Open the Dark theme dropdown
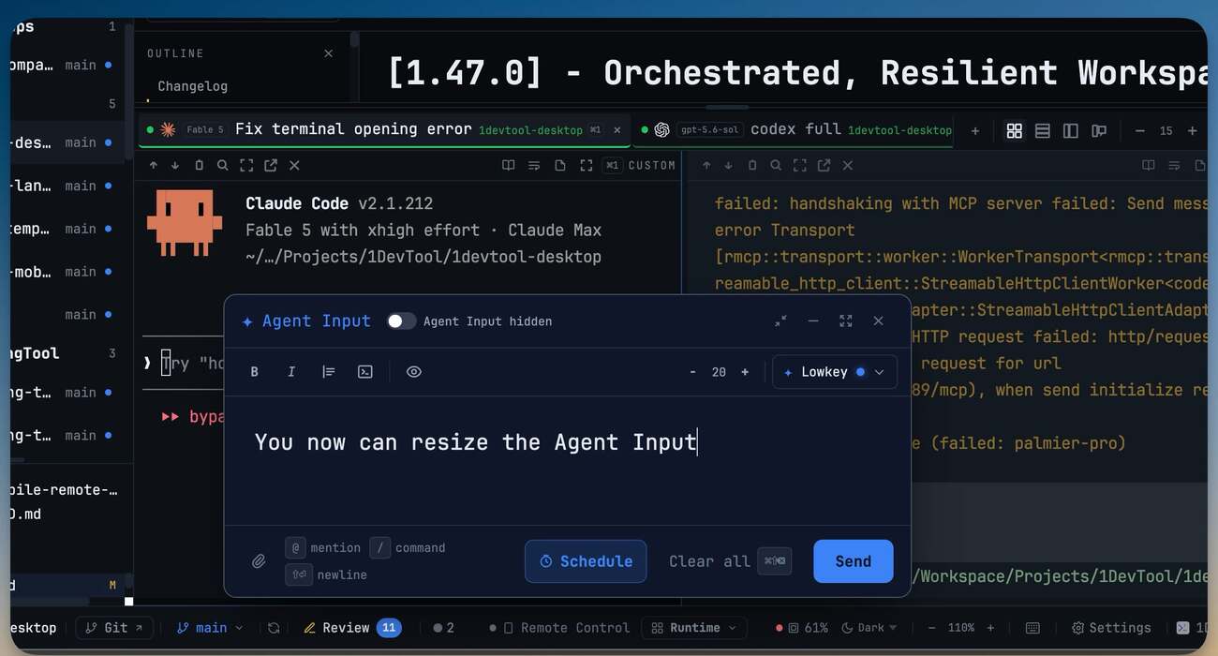The image size is (1218, 656). [x=869, y=628]
